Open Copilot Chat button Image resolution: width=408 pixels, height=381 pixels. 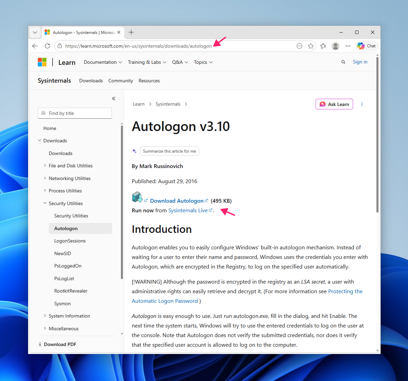[366, 46]
